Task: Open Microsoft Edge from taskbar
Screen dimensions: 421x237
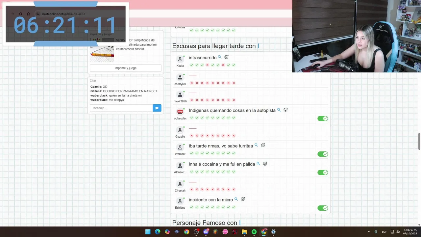Action: 158,232
